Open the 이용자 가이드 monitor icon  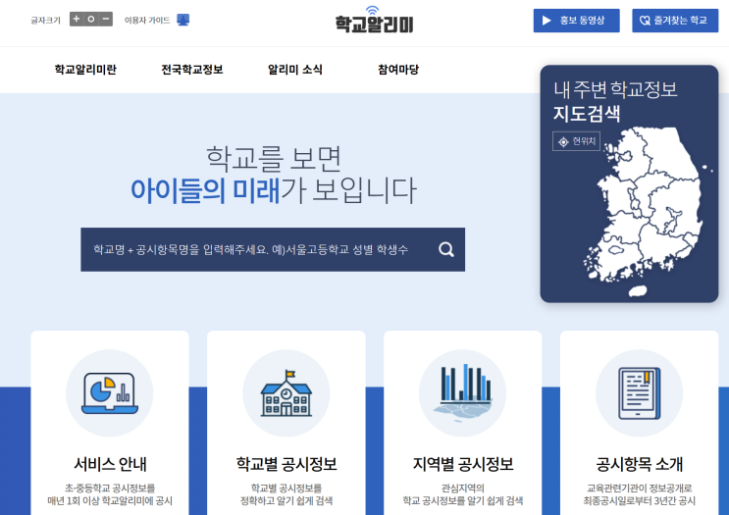pyautogui.click(x=183, y=20)
